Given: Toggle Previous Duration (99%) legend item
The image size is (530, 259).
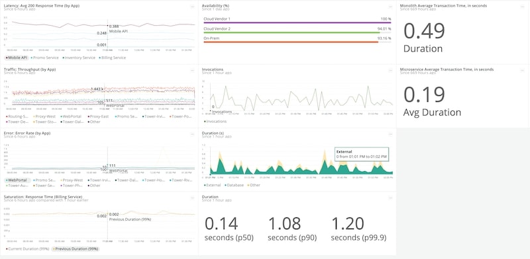Looking at the screenshot, I should [75, 249].
